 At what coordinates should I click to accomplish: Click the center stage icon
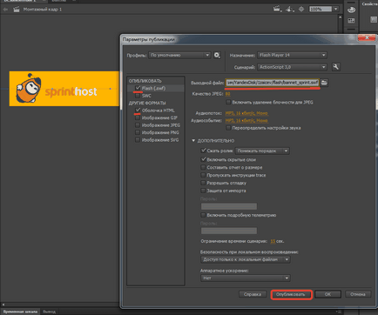pyautogui.click(x=301, y=10)
